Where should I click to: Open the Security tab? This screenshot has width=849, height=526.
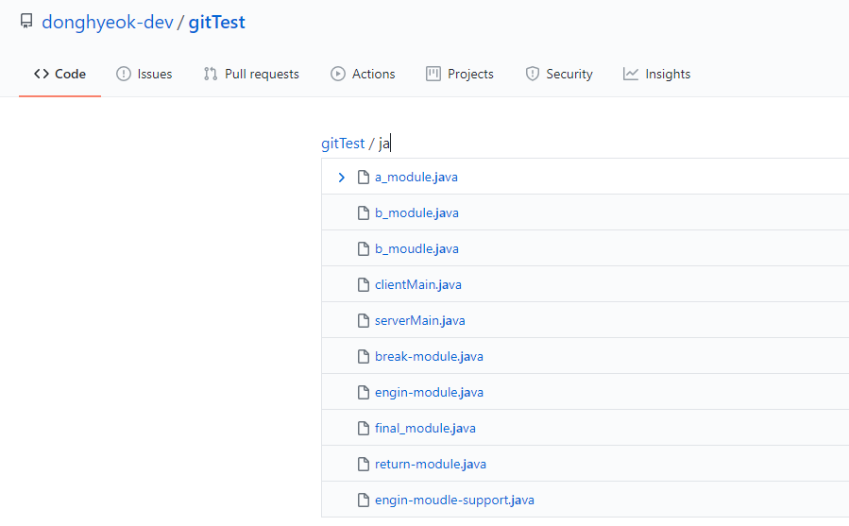point(559,74)
